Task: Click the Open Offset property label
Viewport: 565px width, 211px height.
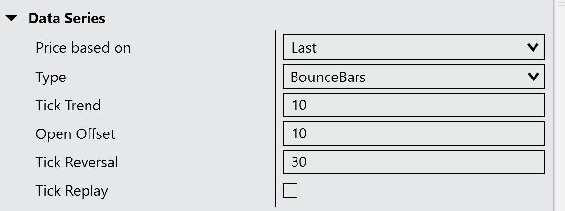Action: [x=75, y=134]
